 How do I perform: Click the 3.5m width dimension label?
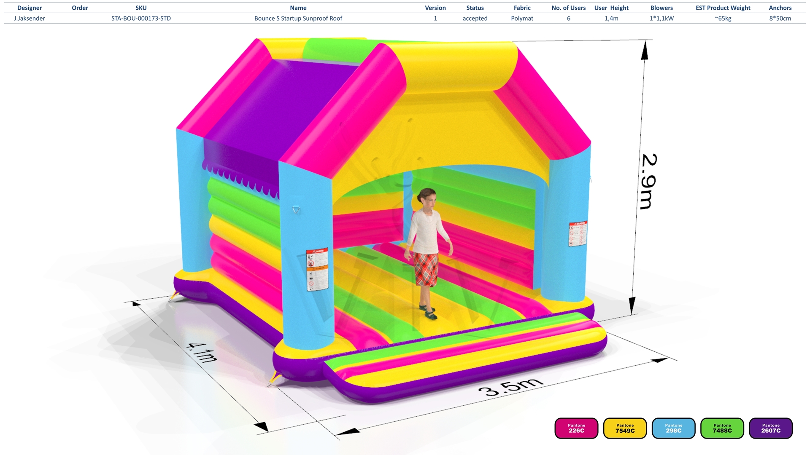pos(511,387)
